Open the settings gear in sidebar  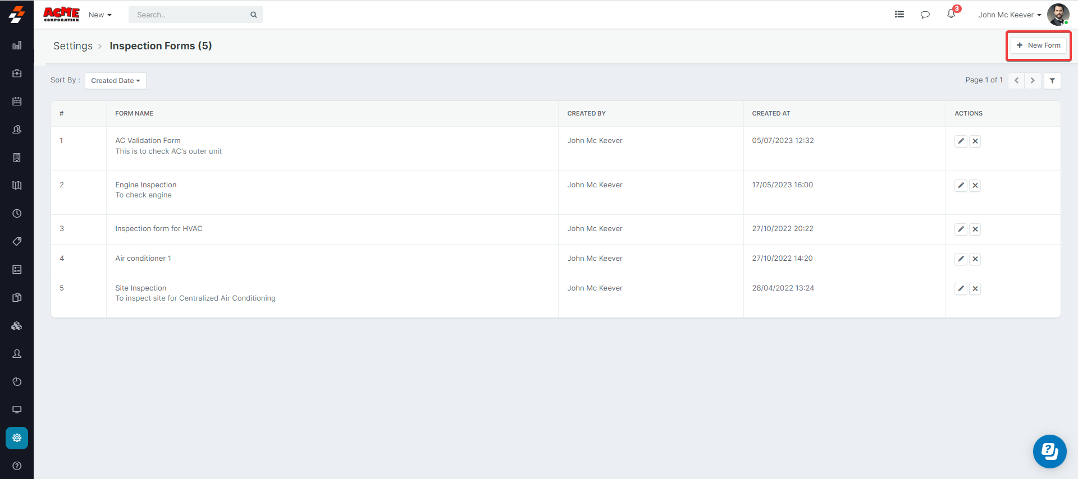17,438
